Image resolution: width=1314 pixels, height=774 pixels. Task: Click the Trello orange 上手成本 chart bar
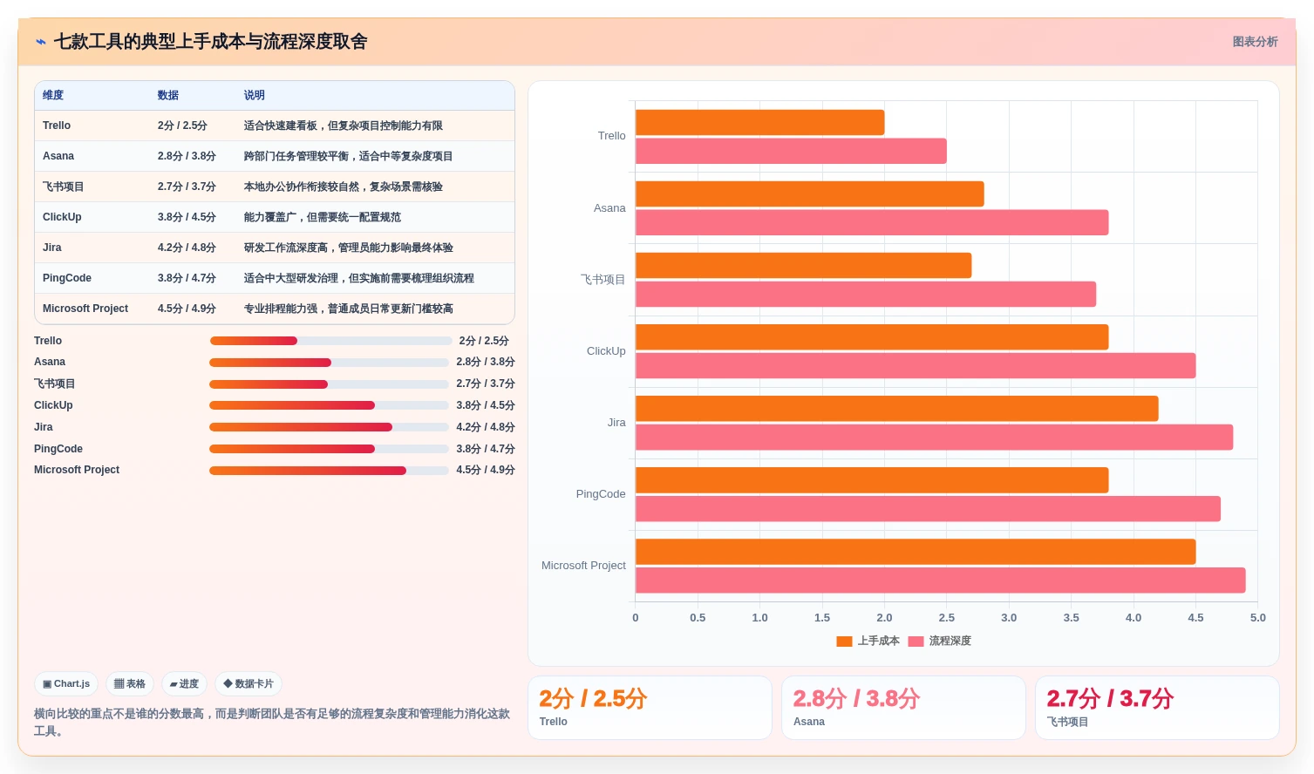pyautogui.click(x=759, y=122)
